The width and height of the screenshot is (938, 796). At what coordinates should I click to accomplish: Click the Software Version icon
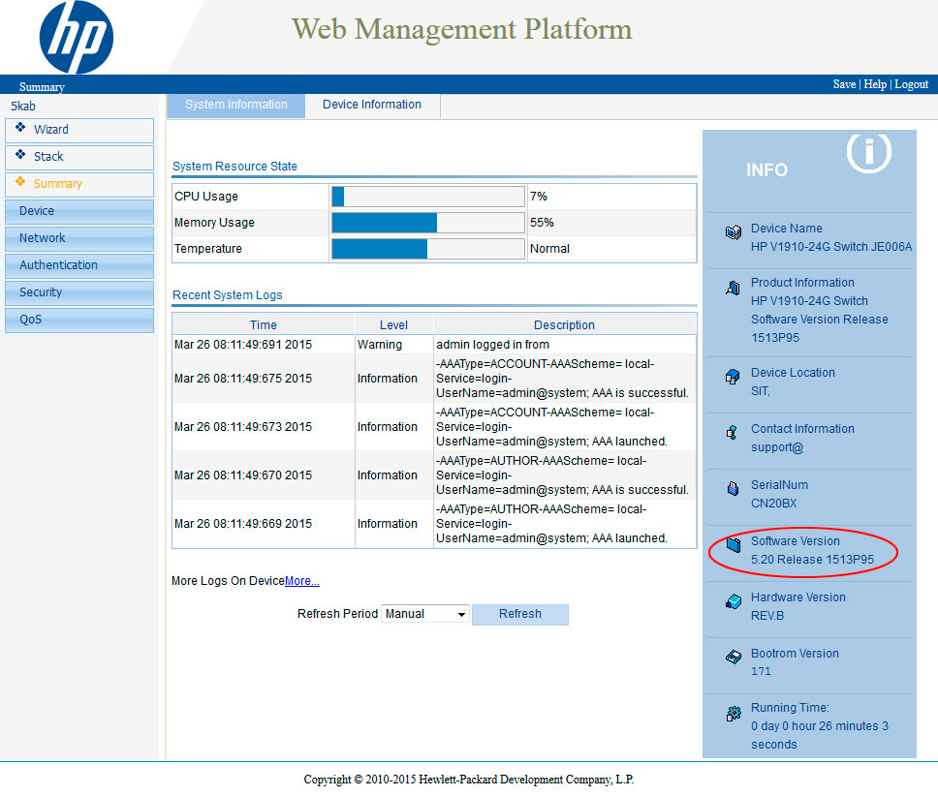pos(734,544)
